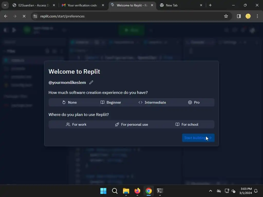Open the notifications bell icon

(256, 191)
